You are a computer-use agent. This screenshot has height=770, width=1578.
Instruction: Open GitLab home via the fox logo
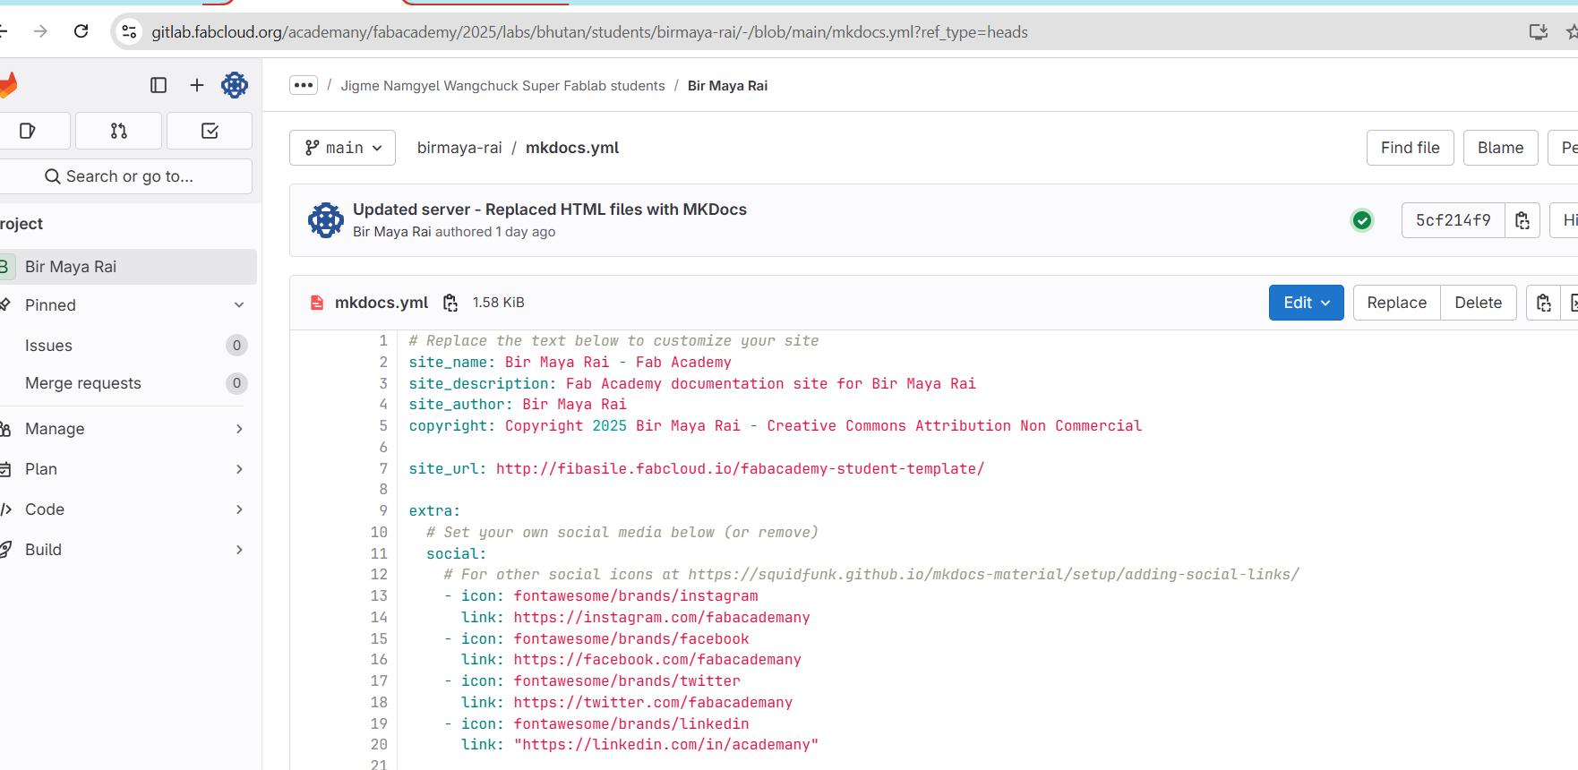8,85
